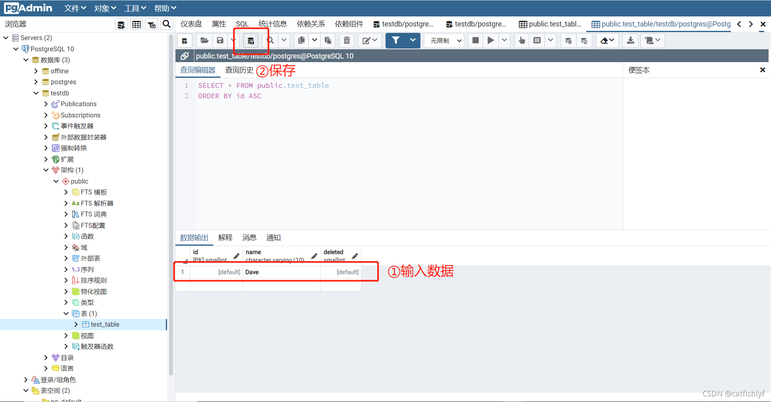Click the Search Objects magnifier in browser header

[167, 24]
